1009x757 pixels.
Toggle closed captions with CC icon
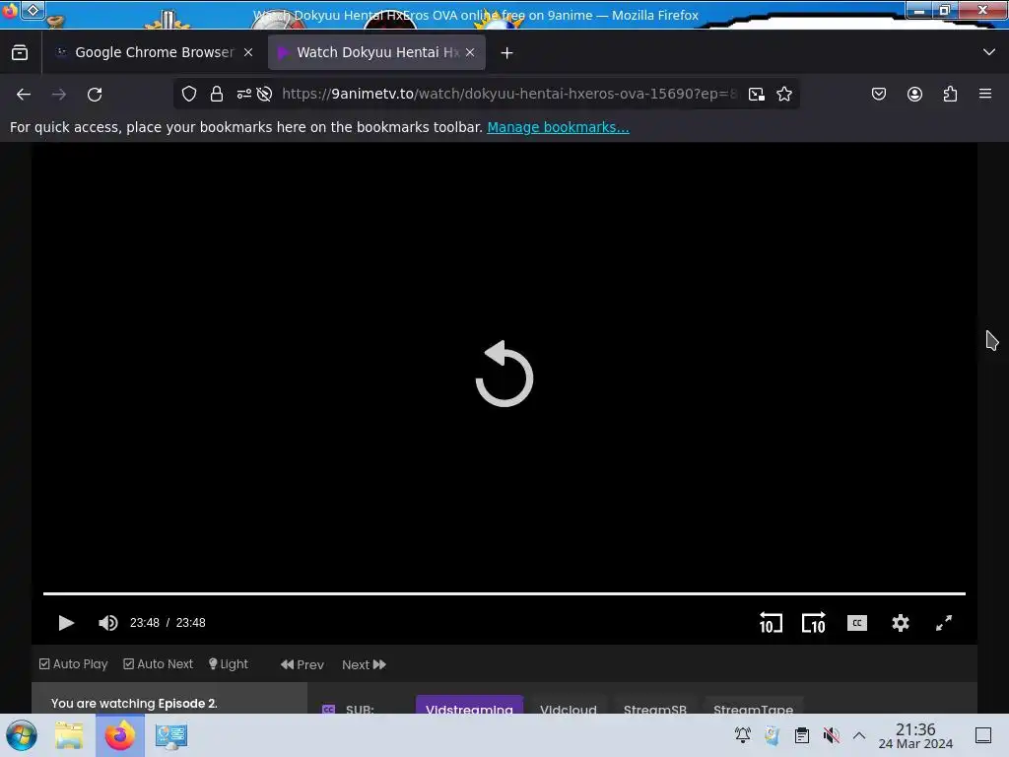pos(856,623)
